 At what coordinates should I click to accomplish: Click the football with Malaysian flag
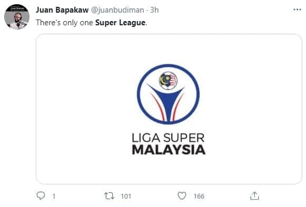pyautogui.click(x=168, y=81)
